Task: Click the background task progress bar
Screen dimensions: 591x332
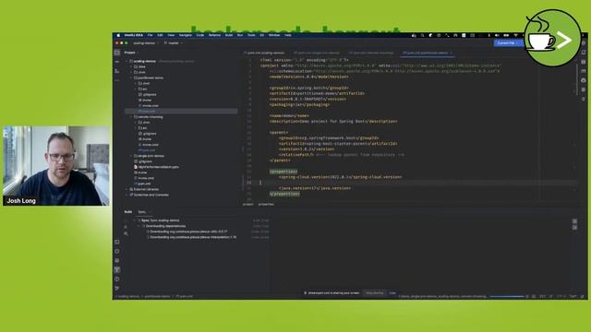Action: click(507, 297)
